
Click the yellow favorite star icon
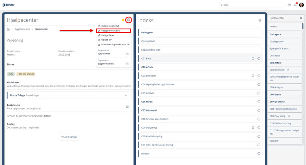(123, 20)
